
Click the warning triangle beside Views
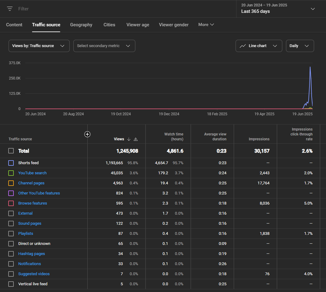(x=136, y=139)
